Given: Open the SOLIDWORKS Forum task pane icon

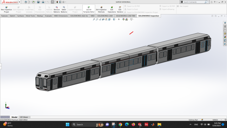Looking at the screenshot, I should click(225, 44).
